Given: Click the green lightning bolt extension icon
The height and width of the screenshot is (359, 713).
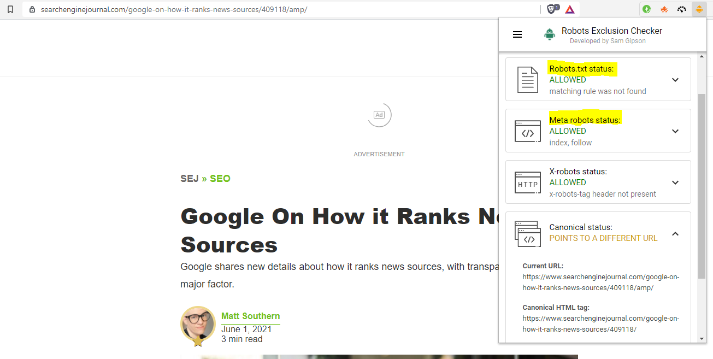Looking at the screenshot, I should coord(647,9).
